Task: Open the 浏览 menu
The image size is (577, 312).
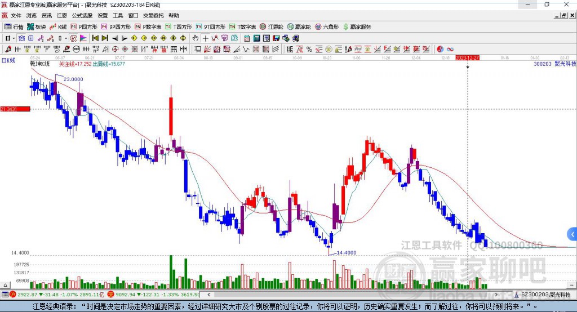Action: (x=32, y=15)
